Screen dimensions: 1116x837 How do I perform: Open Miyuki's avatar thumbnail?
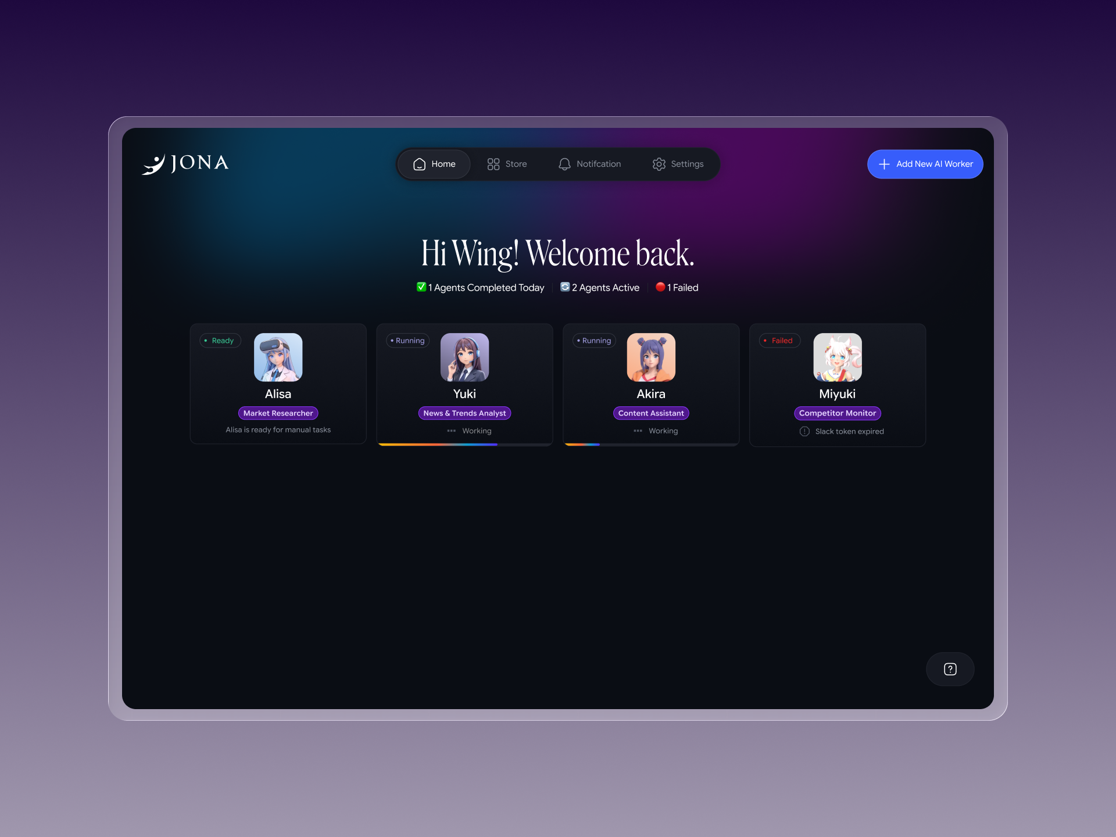coord(838,357)
